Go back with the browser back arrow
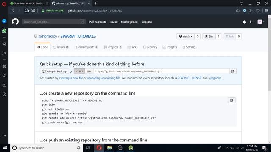Viewport: 271px width, 152px height. coord(13,11)
